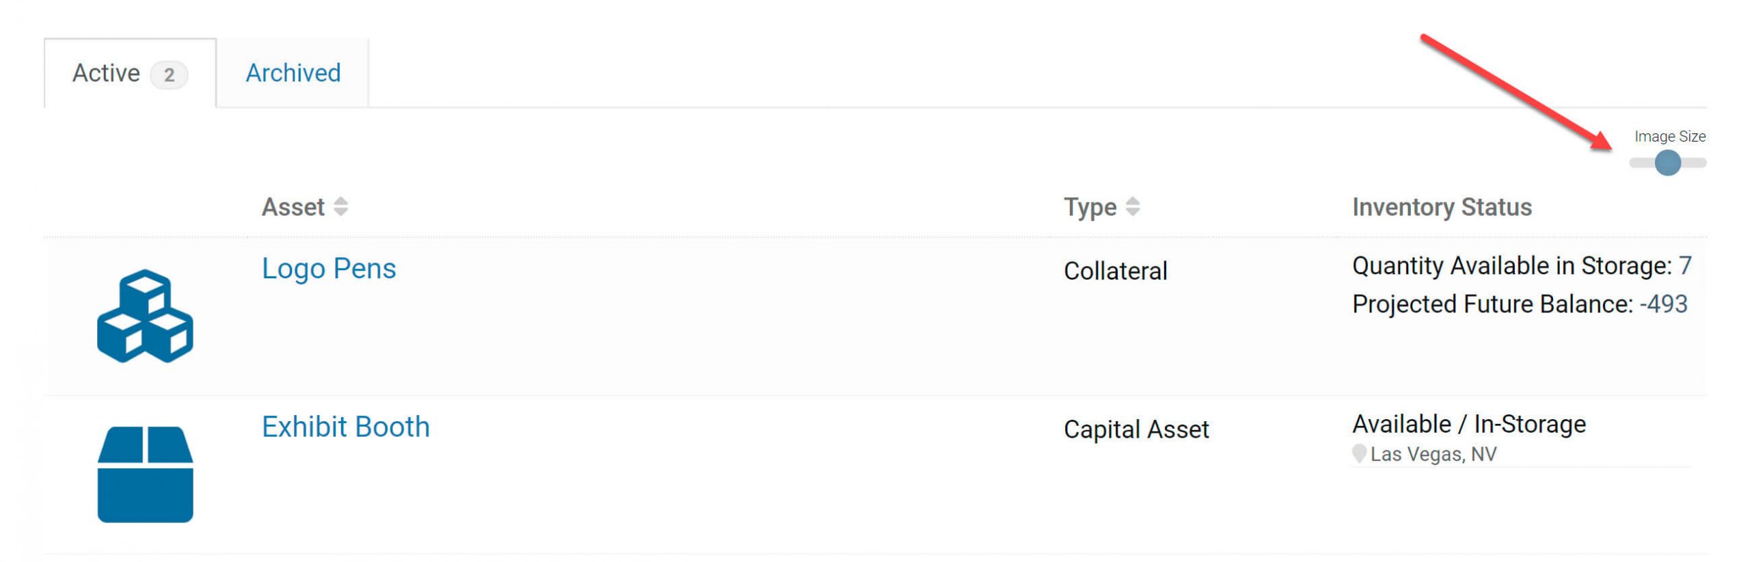Image resolution: width=1750 pixels, height=562 pixels.
Task: Switch to the Active tab
Action: click(x=107, y=73)
